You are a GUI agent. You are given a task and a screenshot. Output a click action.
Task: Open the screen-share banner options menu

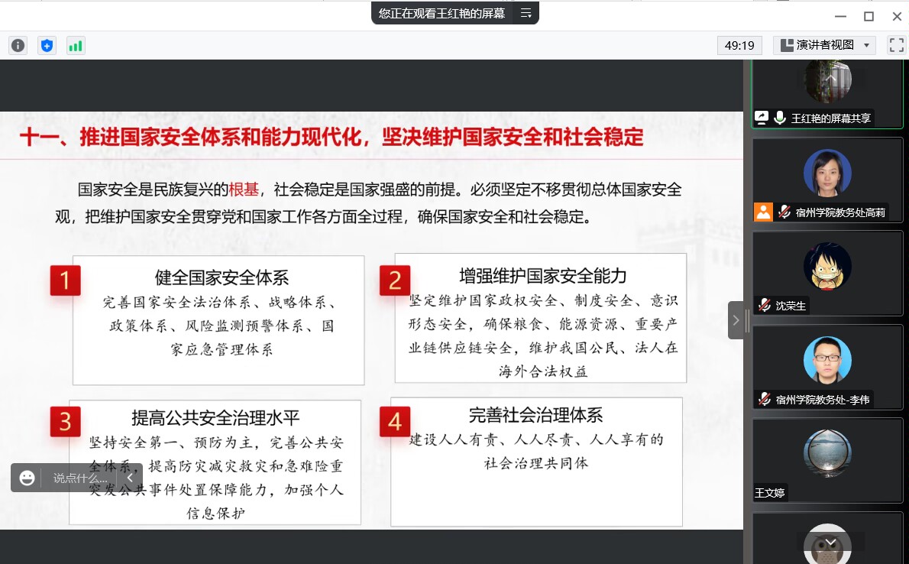click(x=526, y=13)
